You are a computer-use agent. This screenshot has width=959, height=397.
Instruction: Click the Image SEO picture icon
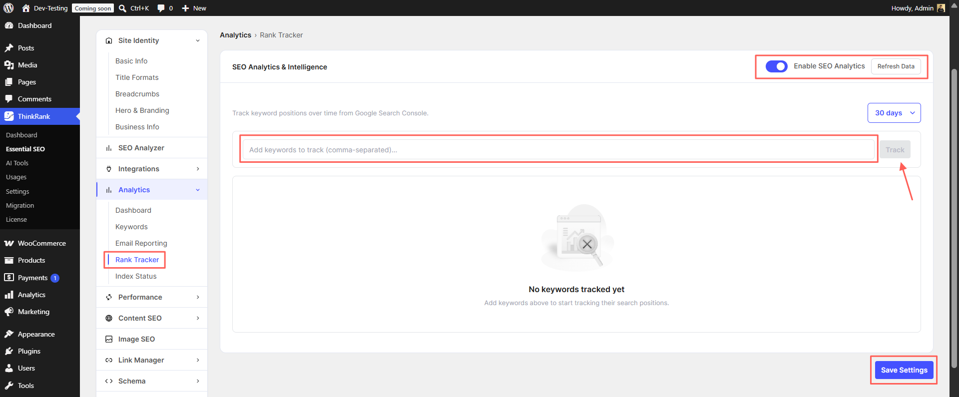click(109, 339)
